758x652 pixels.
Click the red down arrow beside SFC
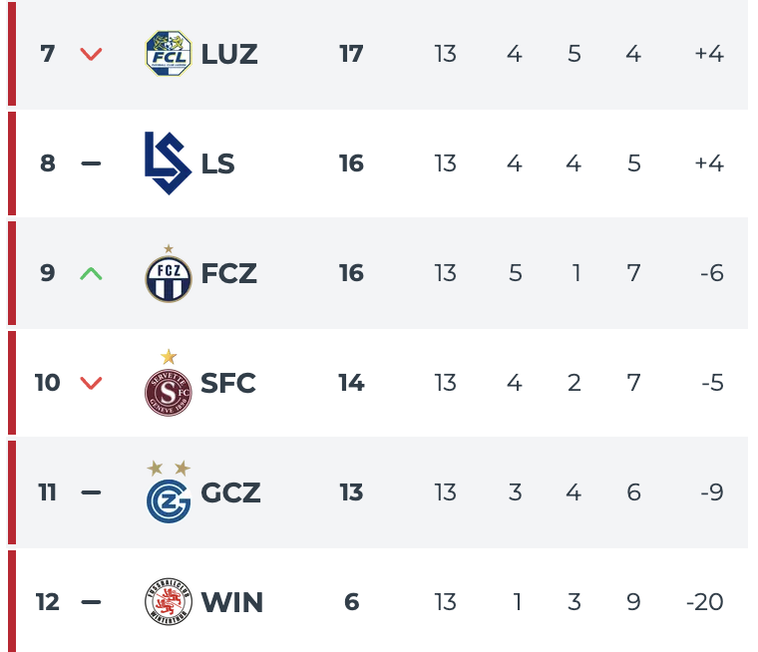coord(91,383)
